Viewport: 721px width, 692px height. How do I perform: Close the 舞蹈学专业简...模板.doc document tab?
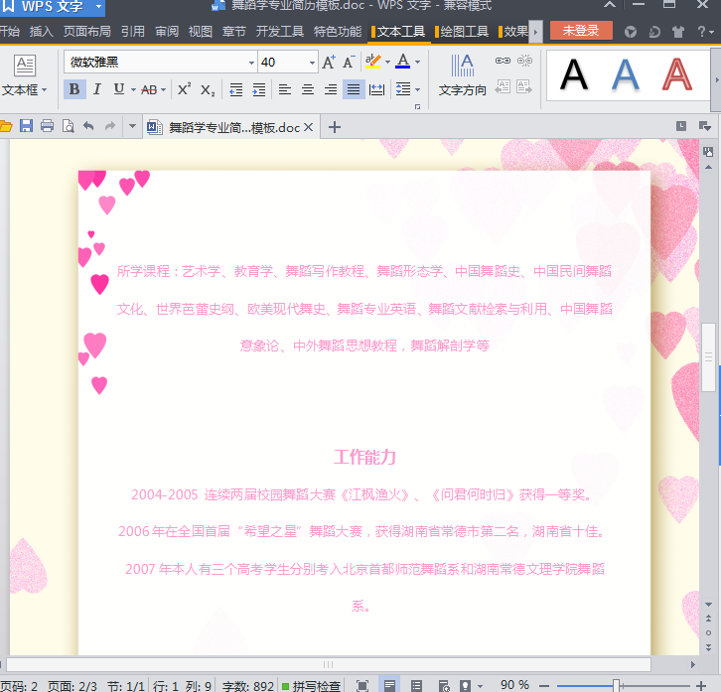[x=309, y=127]
